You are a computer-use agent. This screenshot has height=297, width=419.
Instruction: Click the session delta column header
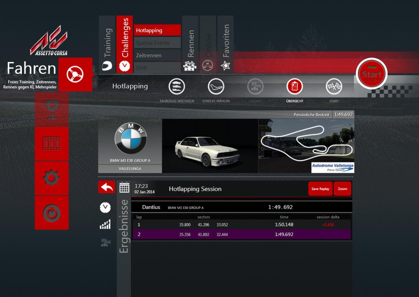click(328, 217)
